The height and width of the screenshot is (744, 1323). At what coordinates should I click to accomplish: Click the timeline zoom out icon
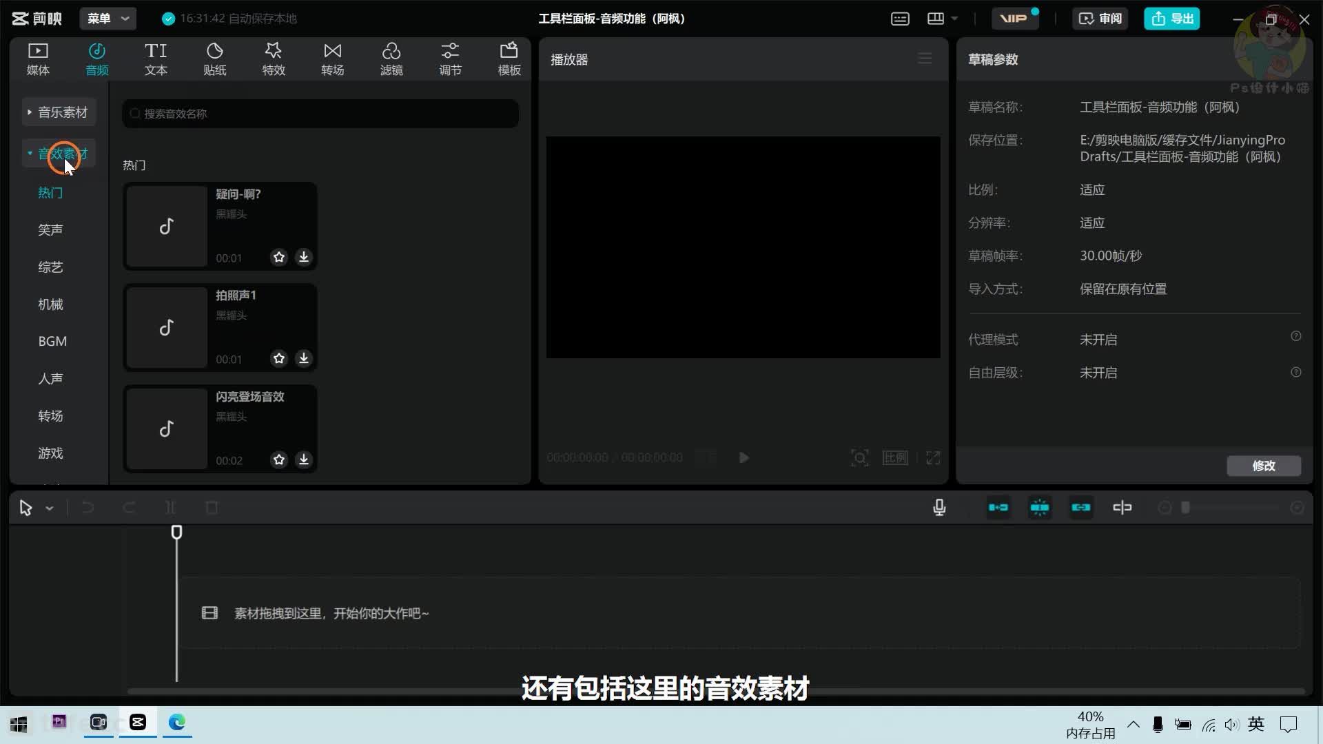click(1165, 508)
